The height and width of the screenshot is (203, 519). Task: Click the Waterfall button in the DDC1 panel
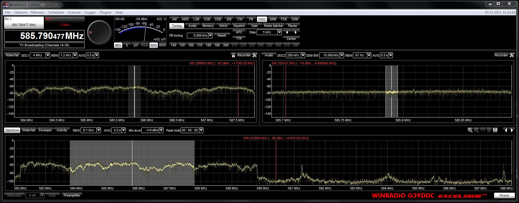pyautogui.click(x=12, y=55)
